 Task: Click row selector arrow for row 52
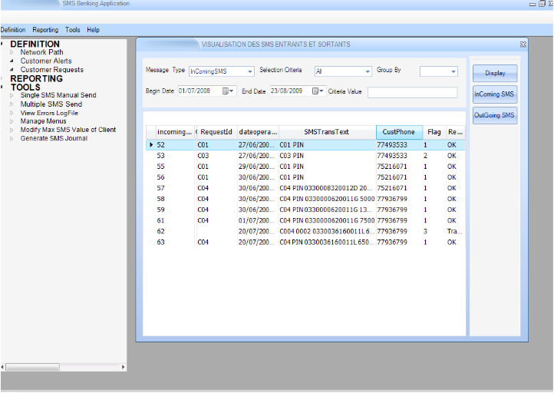(151, 144)
